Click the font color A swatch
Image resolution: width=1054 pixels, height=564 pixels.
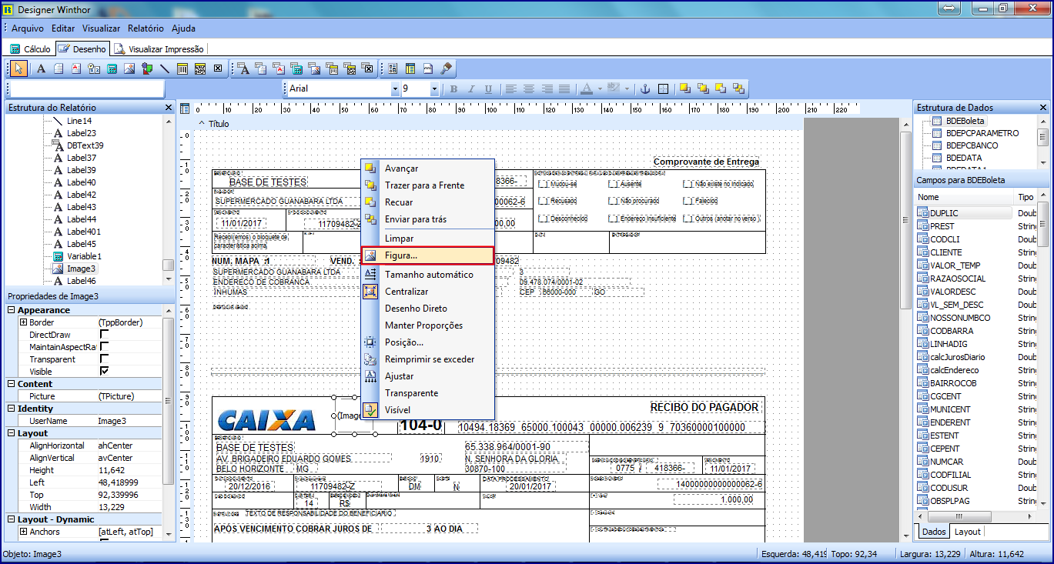tap(586, 88)
